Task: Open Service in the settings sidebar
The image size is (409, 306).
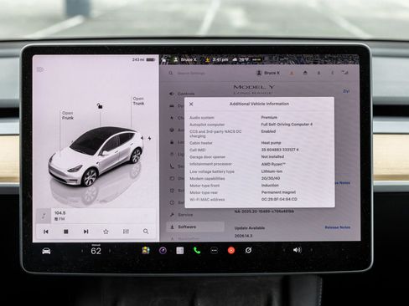Action: click(181, 215)
